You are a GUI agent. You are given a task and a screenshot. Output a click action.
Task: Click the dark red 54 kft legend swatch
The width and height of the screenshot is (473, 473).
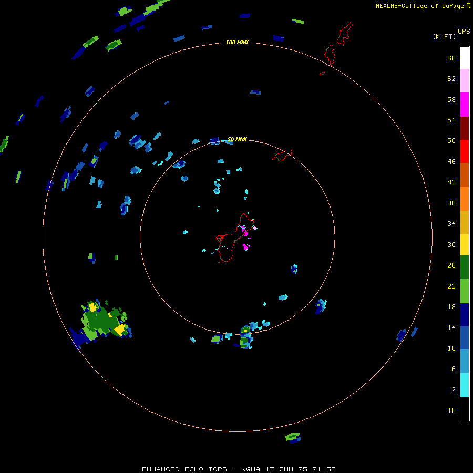tap(464, 128)
